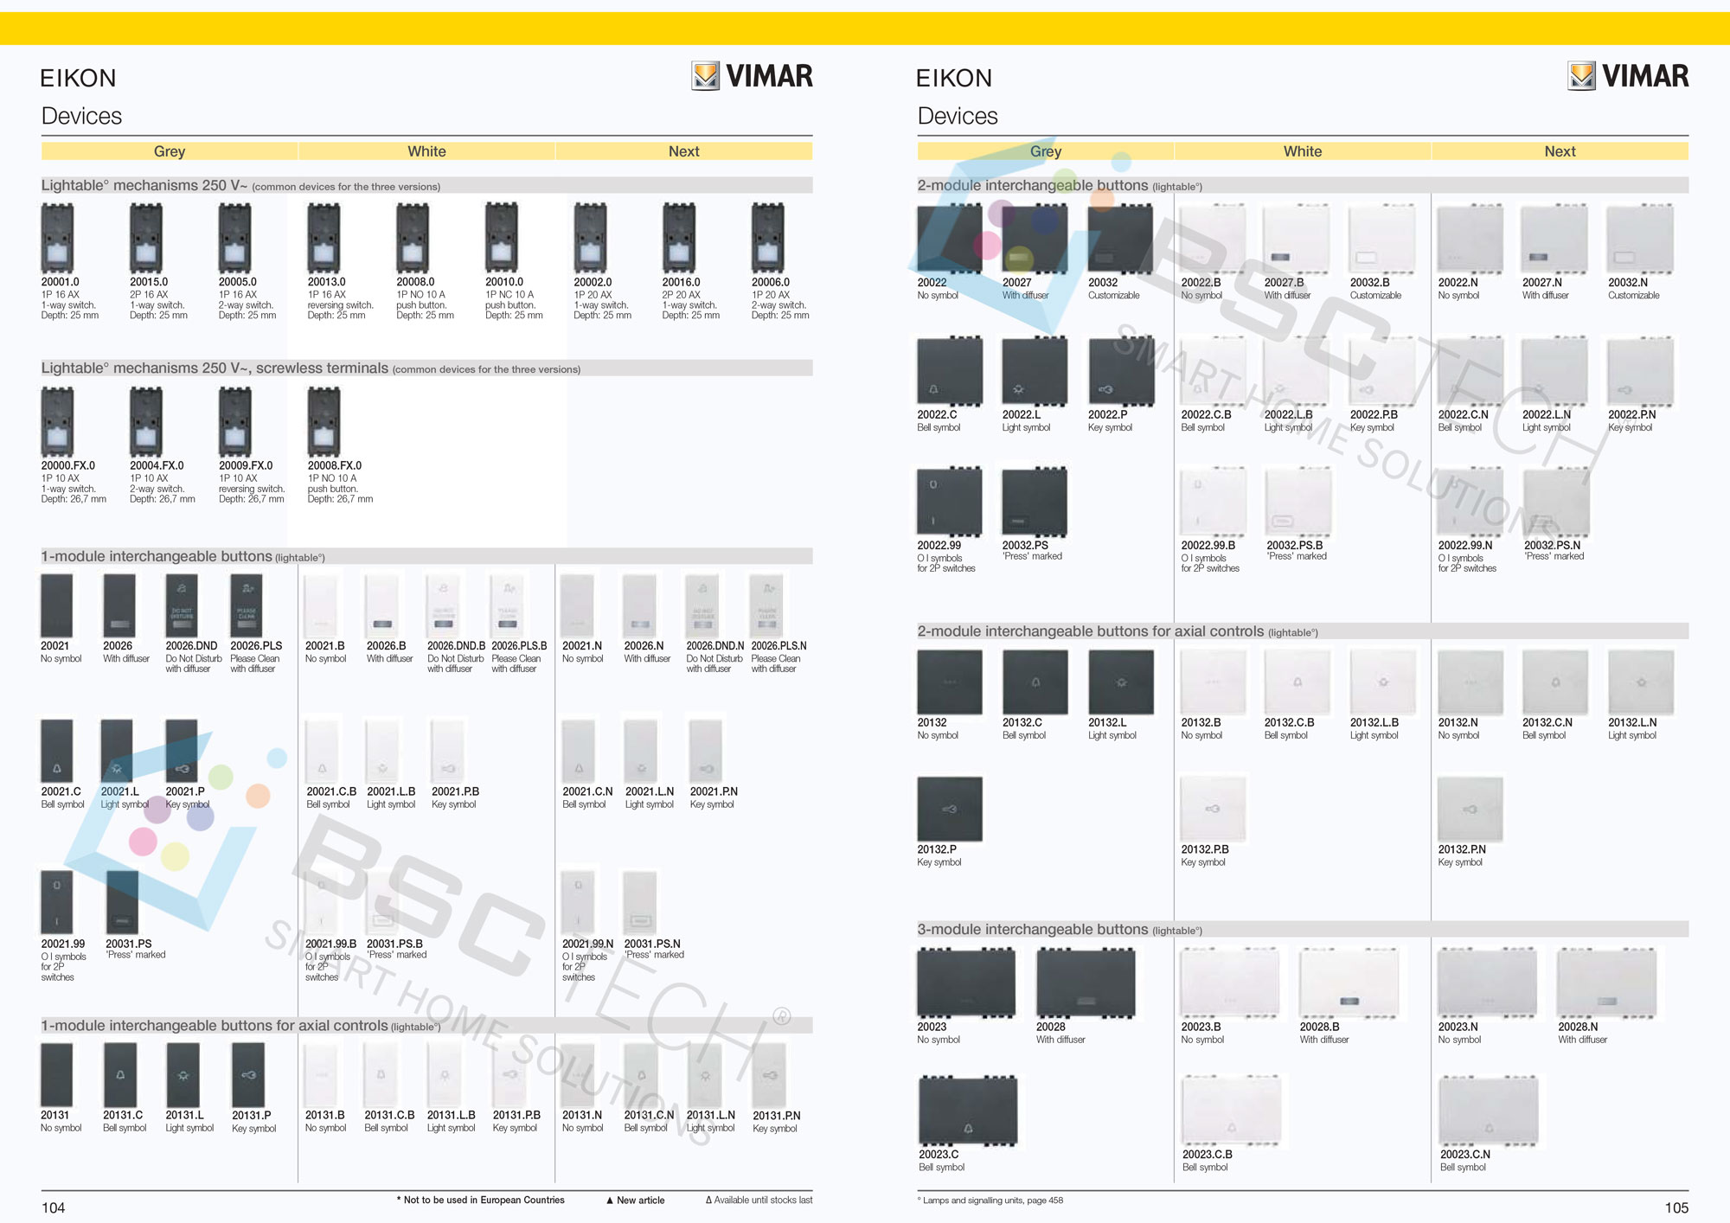The height and width of the screenshot is (1223, 1730).
Task: Select the Next column header on left page
Action: point(683,151)
